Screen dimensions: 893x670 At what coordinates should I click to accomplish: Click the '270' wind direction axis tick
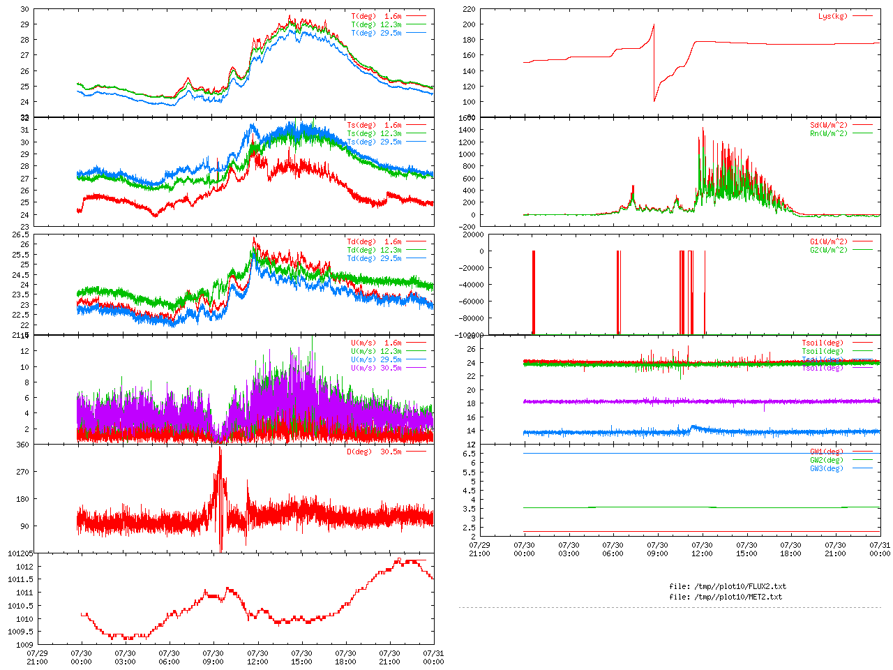(22, 472)
